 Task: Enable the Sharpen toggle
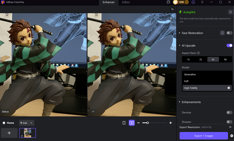pos(229,122)
